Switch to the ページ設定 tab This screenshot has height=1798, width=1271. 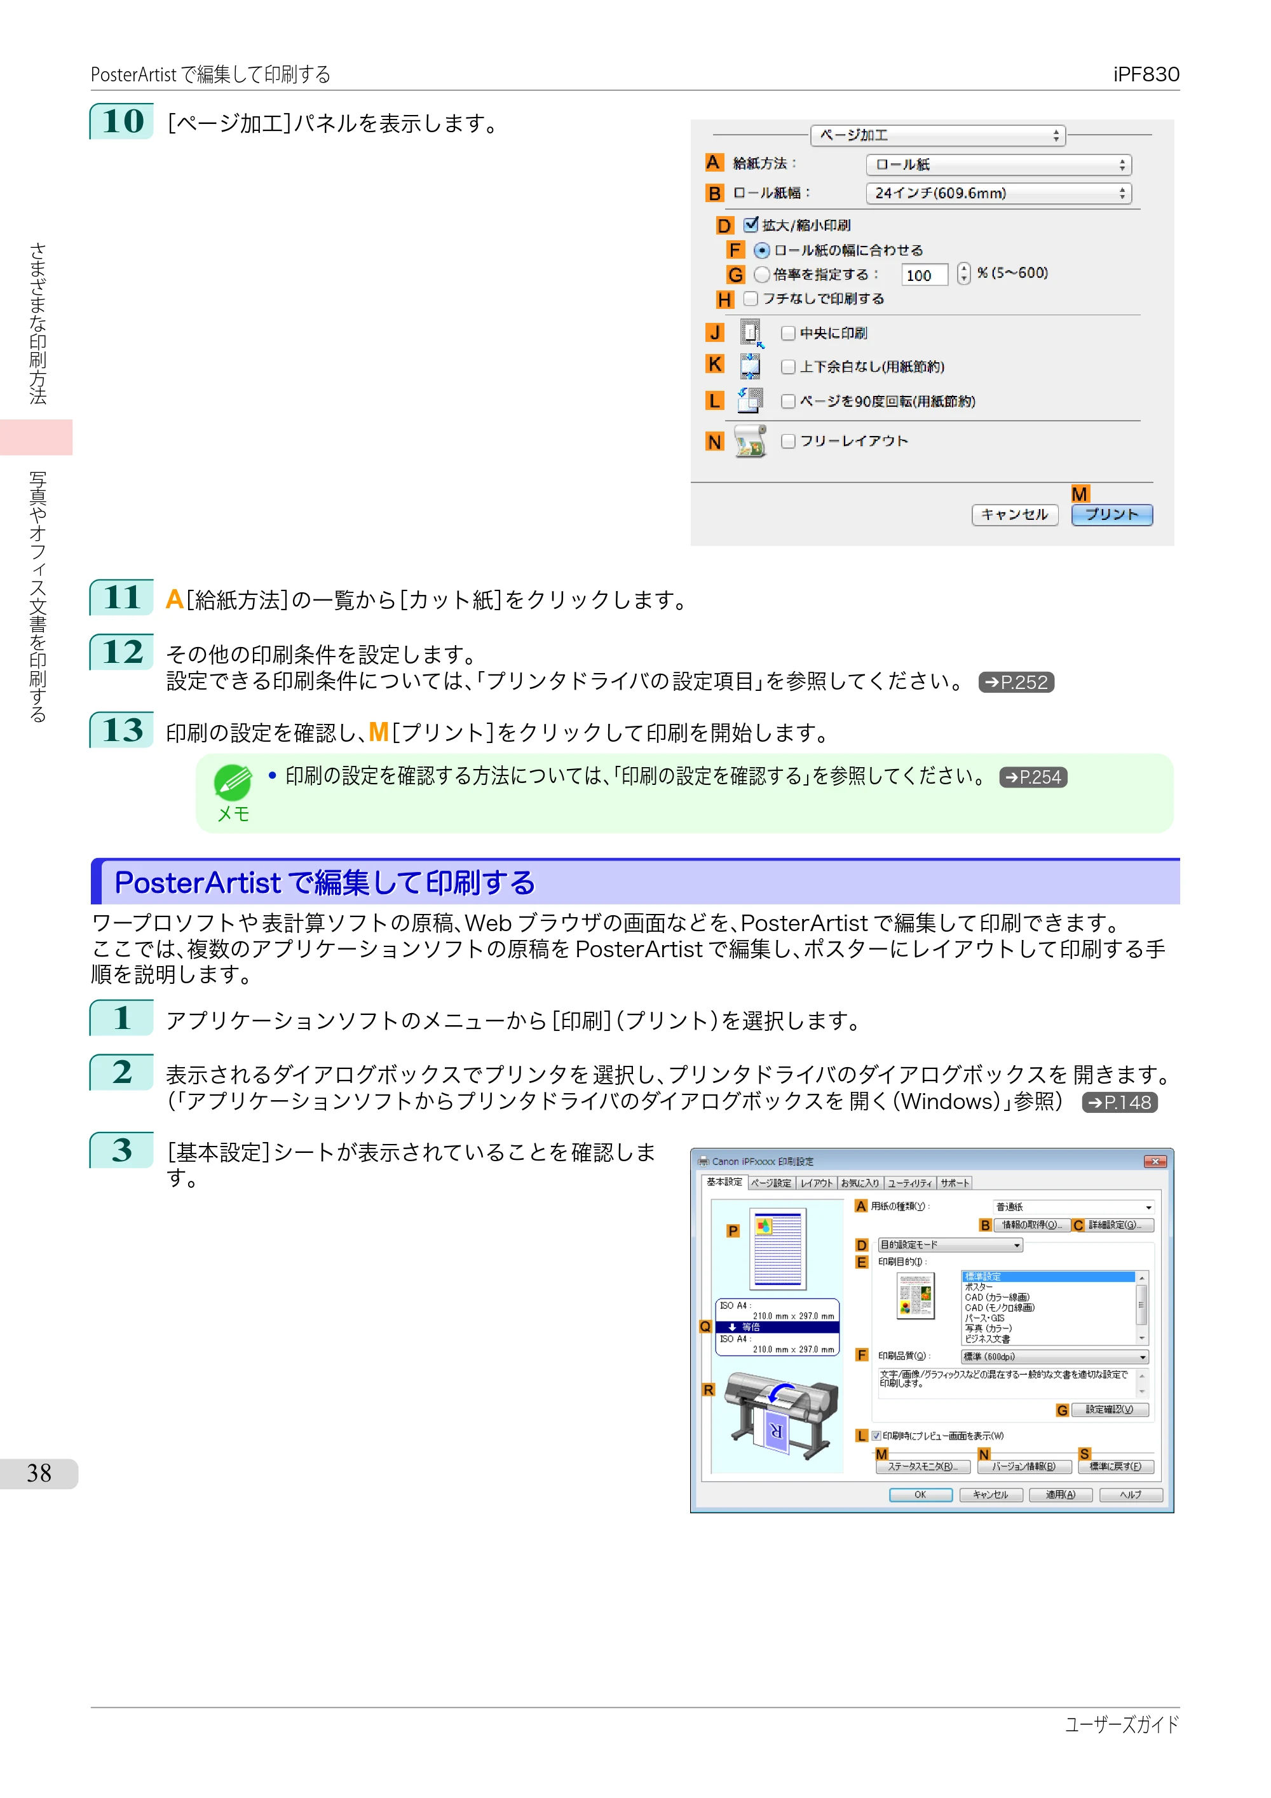click(771, 1183)
